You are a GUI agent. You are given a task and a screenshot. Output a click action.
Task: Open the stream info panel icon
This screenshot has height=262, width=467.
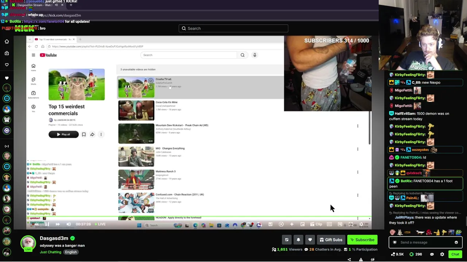[287, 240]
